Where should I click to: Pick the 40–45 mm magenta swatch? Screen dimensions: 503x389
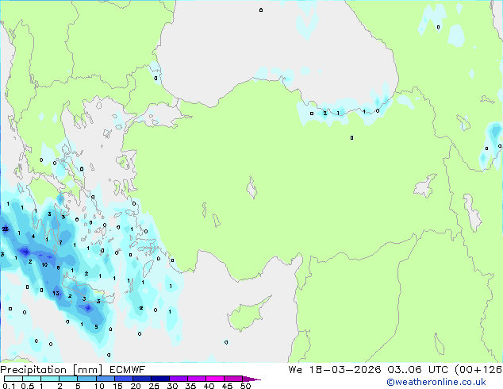(215, 379)
